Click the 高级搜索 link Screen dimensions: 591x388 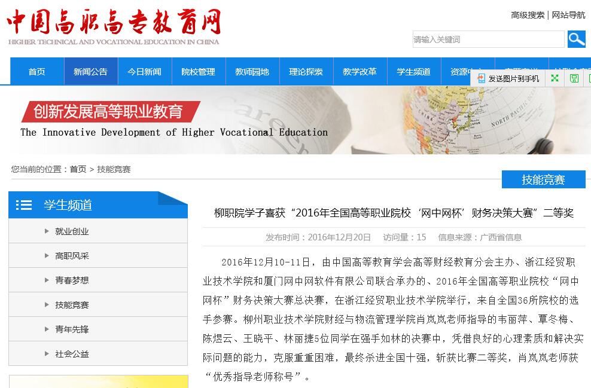click(528, 15)
